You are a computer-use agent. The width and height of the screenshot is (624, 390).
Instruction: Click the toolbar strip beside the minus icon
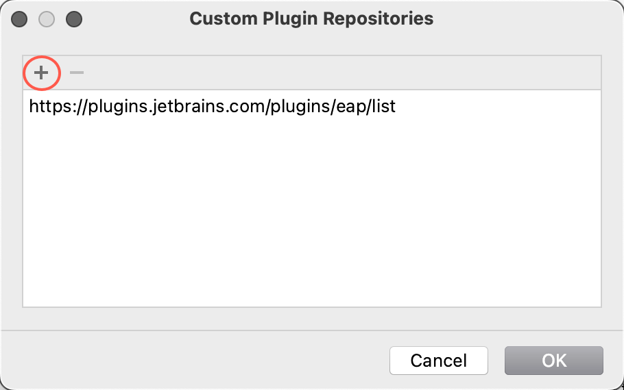pos(342,73)
